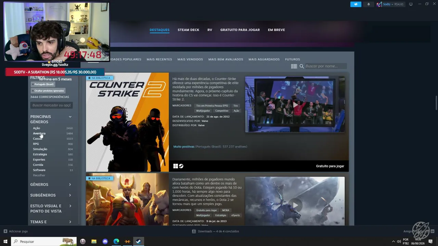Image resolution: width=438 pixels, height=246 pixels.
Task: Filter by the Casual genre
Action: coord(38,139)
